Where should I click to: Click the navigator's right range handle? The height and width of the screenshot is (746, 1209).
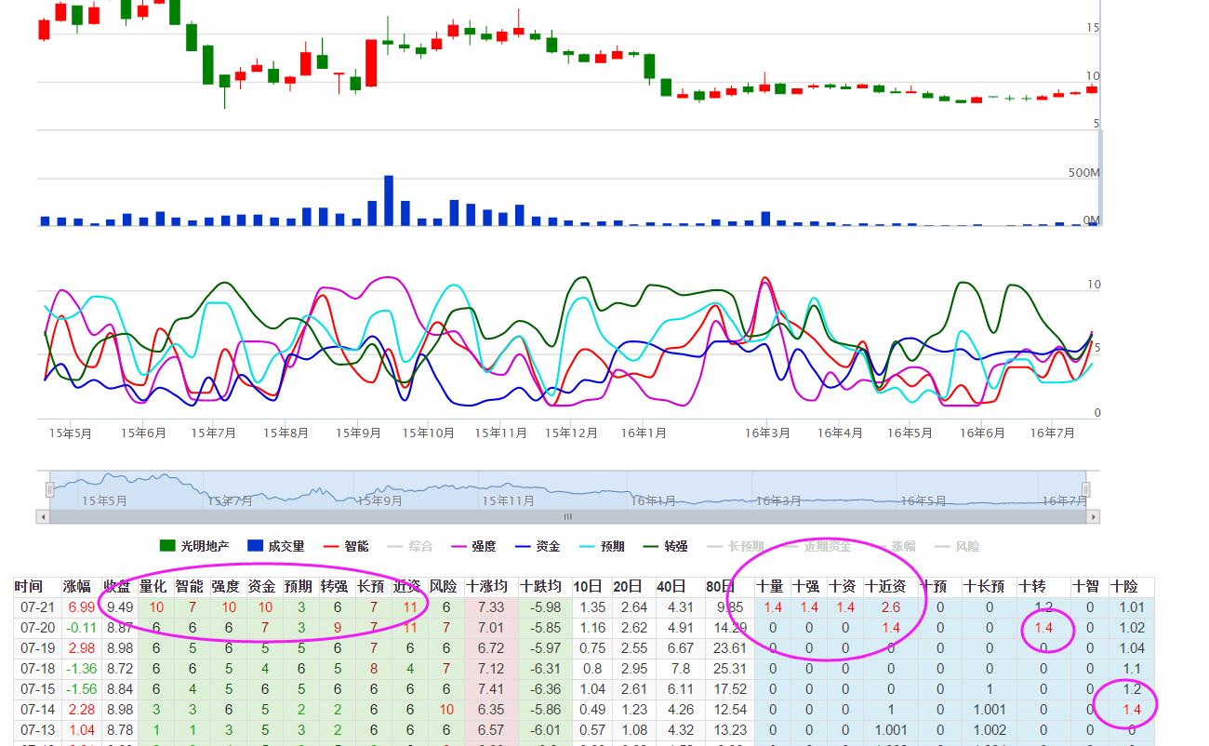(x=1085, y=489)
